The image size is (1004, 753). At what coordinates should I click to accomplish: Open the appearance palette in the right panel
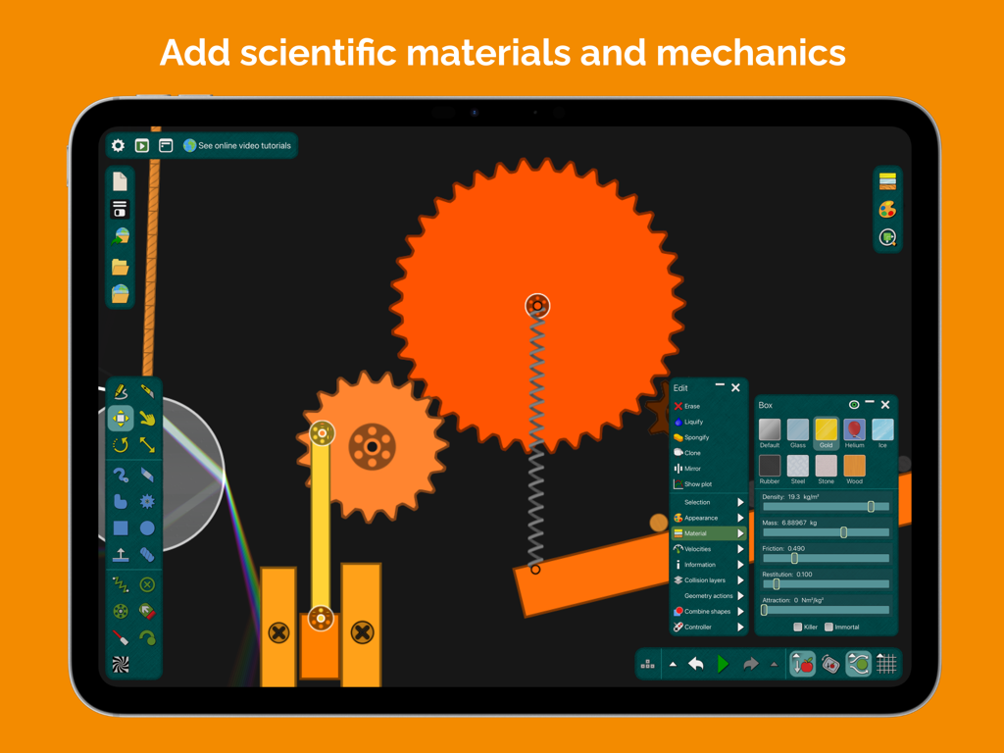(x=887, y=208)
